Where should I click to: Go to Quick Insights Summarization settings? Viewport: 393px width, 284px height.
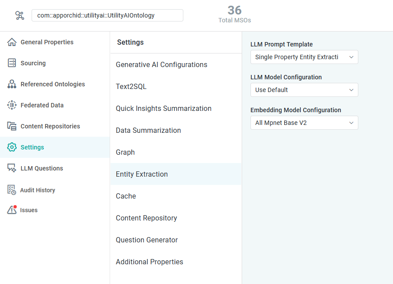coord(164,108)
